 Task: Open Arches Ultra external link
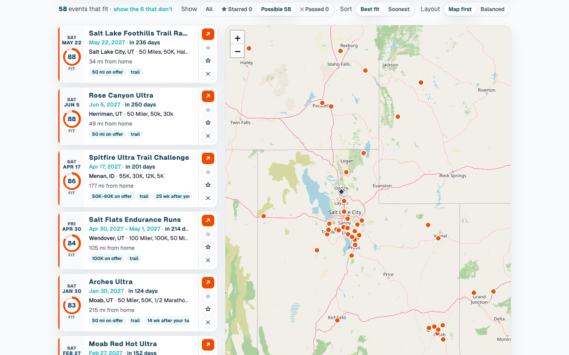pyautogui.click(x=208, y=283)
